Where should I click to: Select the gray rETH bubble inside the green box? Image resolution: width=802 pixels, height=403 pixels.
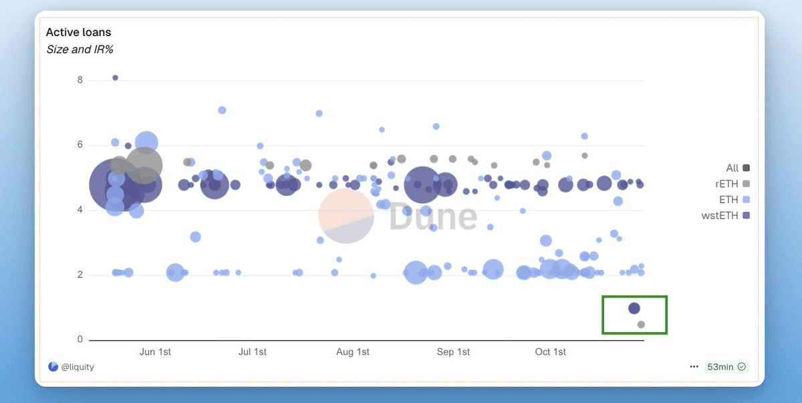(641, 325)
